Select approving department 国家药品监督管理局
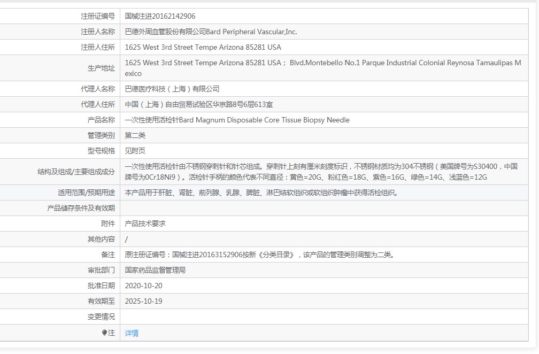Viewport: 539px width, 354px height. click(x=155, y=270)
